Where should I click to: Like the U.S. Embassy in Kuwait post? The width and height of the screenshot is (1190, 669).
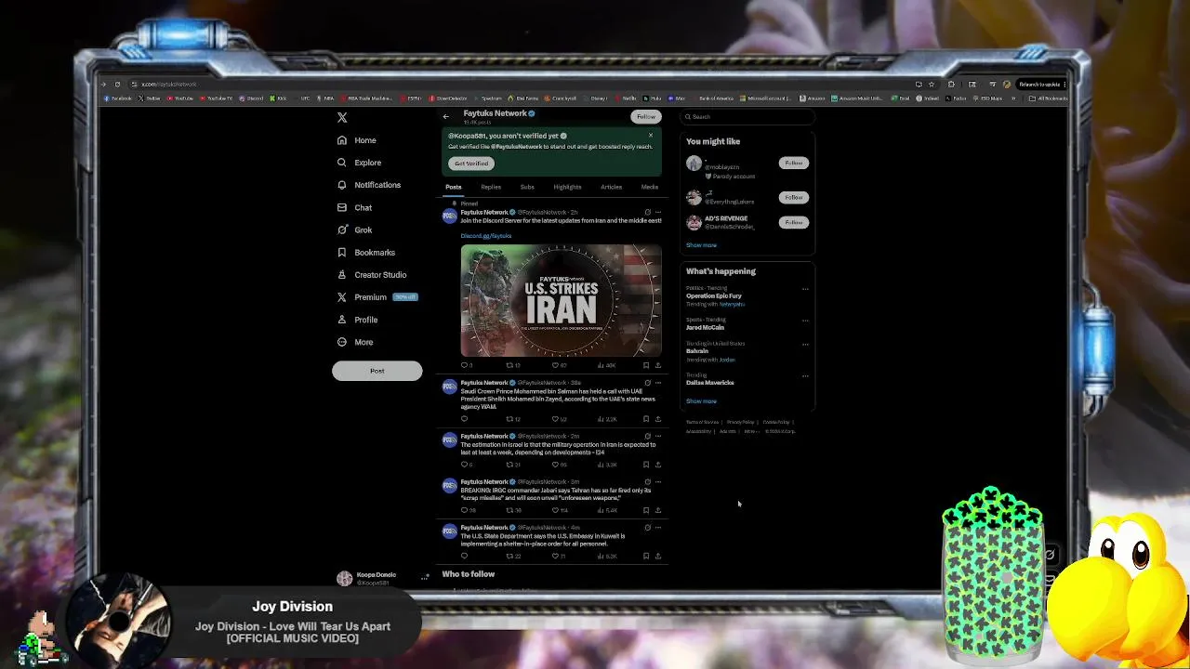[559, 556]
